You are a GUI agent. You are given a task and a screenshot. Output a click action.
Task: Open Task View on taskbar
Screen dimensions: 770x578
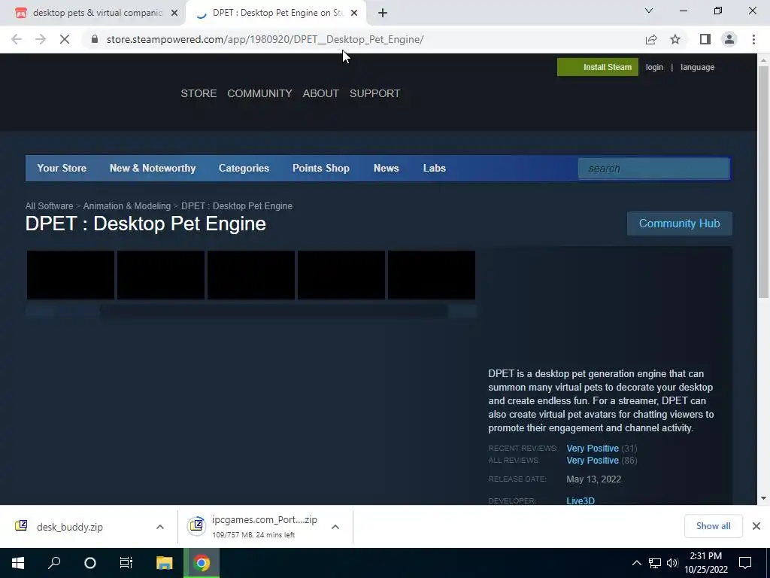pos(126,563)
